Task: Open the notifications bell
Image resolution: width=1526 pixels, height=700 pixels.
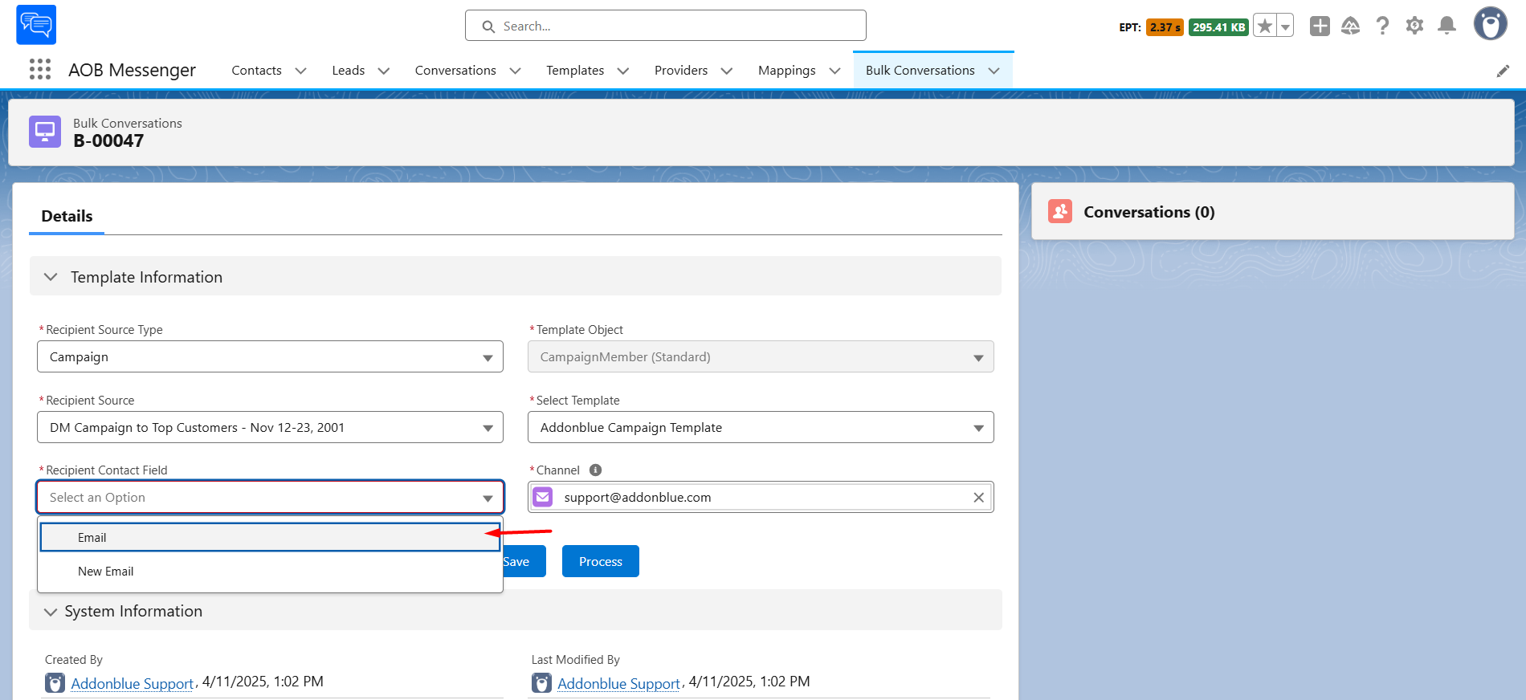Action: [x=1446, y=26]
